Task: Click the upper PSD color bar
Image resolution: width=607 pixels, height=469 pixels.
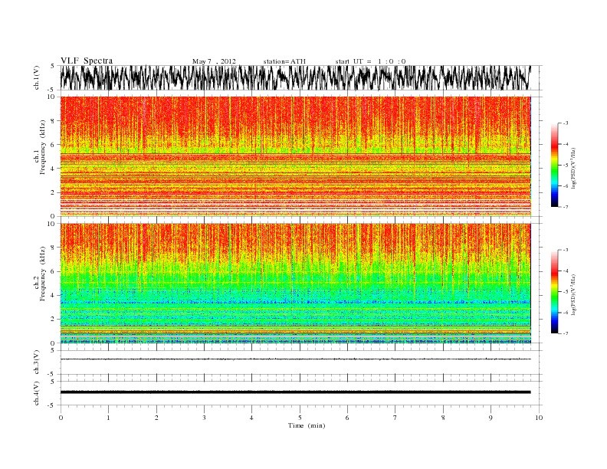Action: [555, 165]
